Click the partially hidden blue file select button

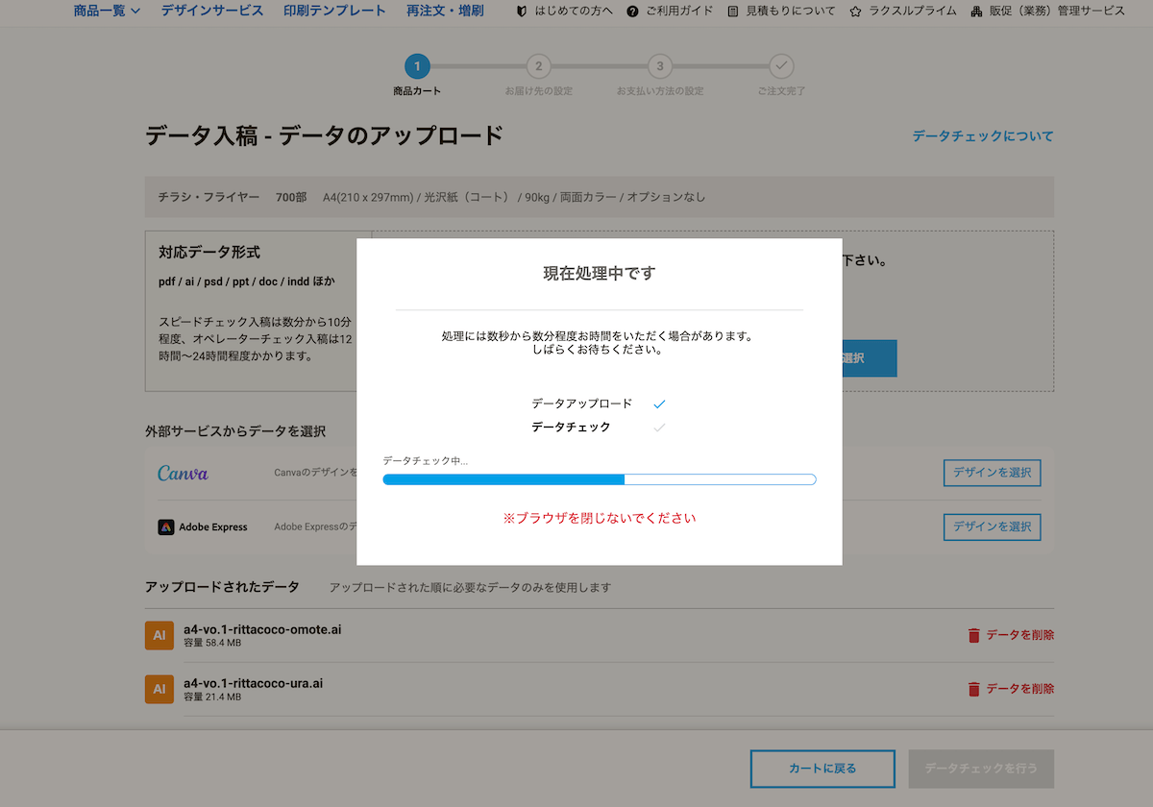pos(870,358)
